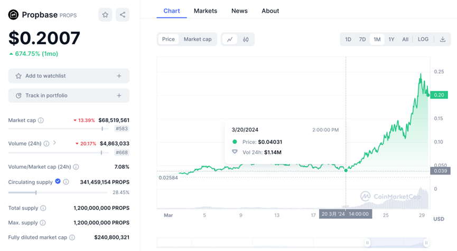Click the 0.039 crosshair price label
This screenshot has height=251, width=457.
(x=440, y=171)
